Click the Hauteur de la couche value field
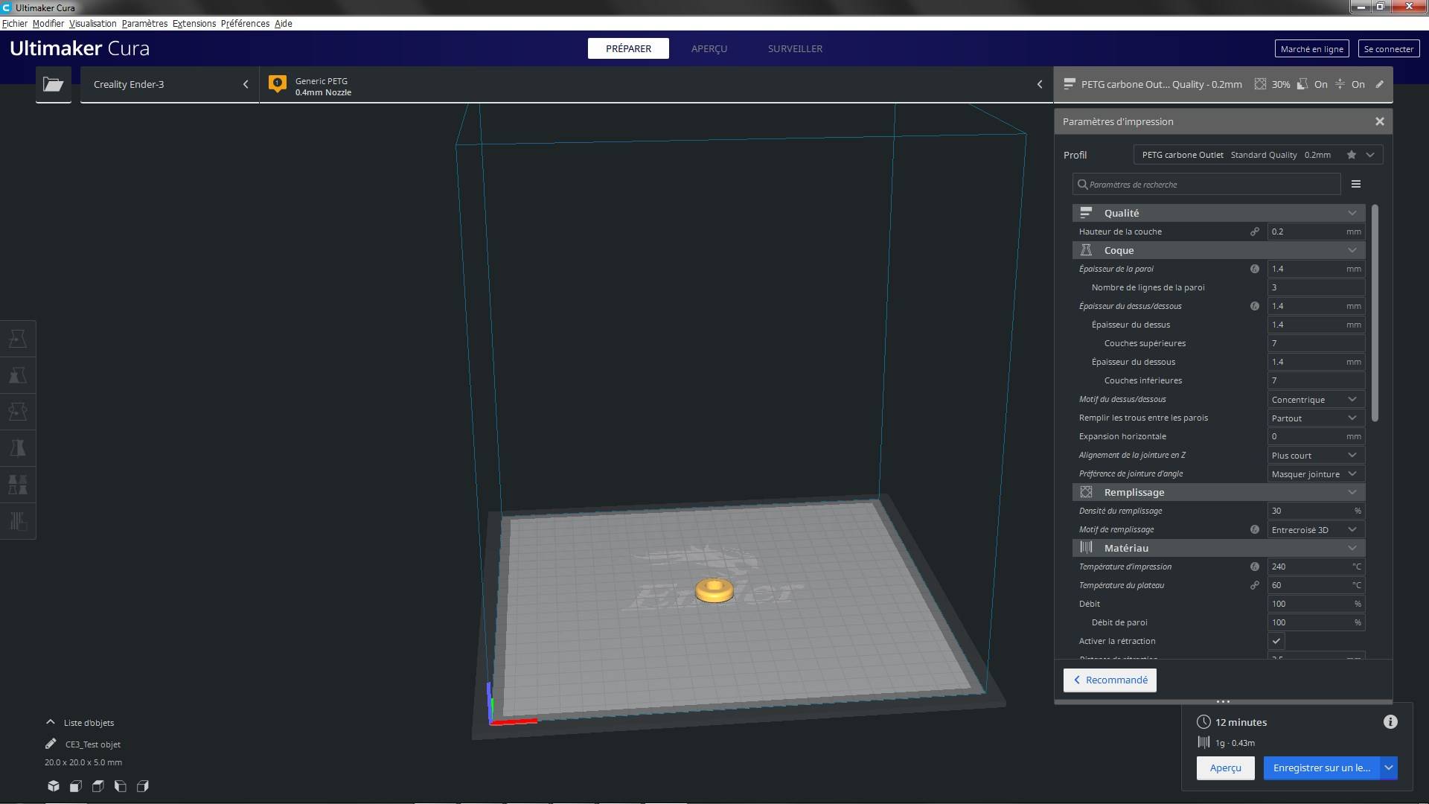The width and height of the screenshot is (1429, 804). [x=1316, y=232]
